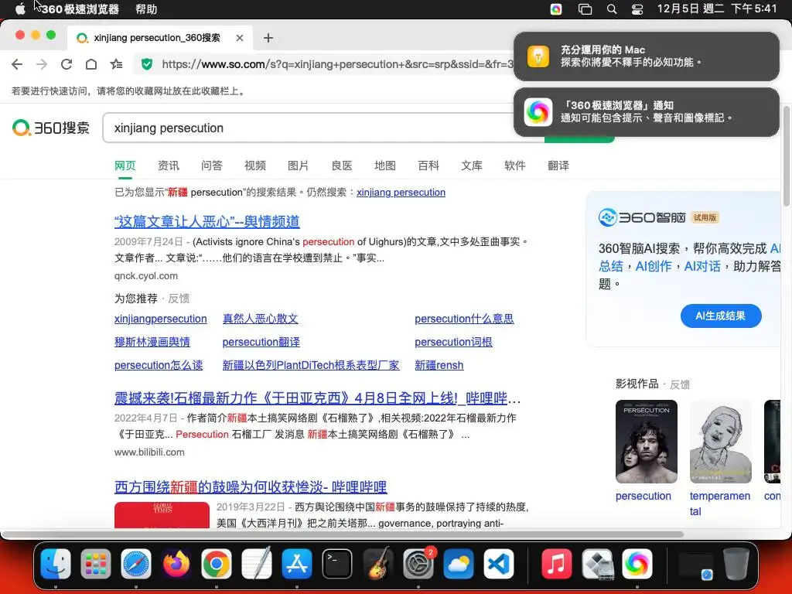Image resolution: width=792 pixels, height=594 pixels.
Task: Click 360 browser icon in menu bar
Action: coord(556,9)
